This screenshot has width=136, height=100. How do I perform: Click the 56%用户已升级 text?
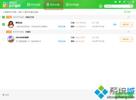pyautogui.click(x=98, y=41)
